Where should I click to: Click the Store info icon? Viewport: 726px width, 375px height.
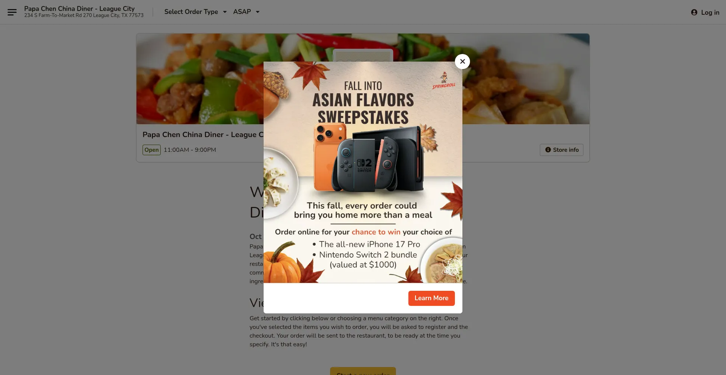coord(548,150)
